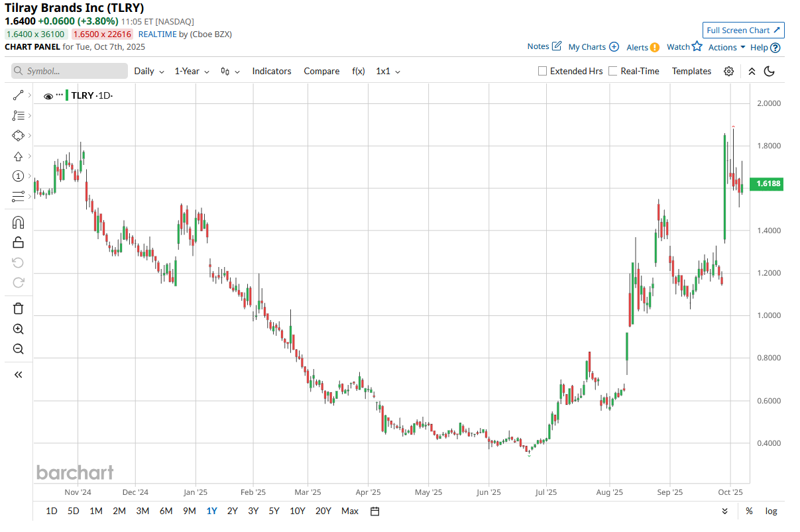Enable the Real-Time checkbox
This screenshot has width=800, height=532.
612,71
